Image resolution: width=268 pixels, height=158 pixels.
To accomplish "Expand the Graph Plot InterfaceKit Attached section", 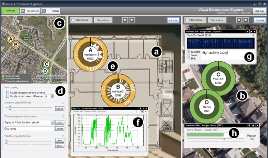I will tap(146, 111).
